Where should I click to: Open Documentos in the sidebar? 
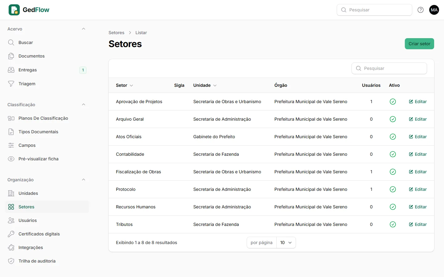[x=47, y=56]
